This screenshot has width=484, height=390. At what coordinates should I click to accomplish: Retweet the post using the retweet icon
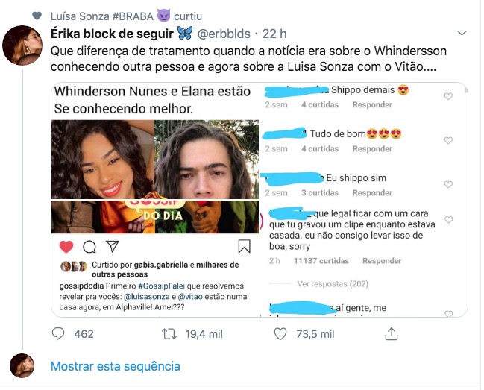pos(169,334)
